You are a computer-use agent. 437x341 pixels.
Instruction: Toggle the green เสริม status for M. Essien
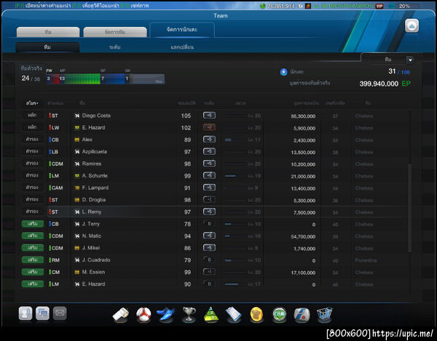33,272
